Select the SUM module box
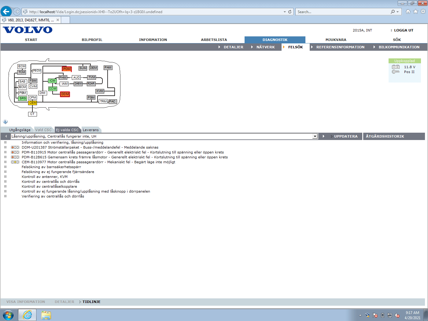The image size is (428, 321). [83, 68]
